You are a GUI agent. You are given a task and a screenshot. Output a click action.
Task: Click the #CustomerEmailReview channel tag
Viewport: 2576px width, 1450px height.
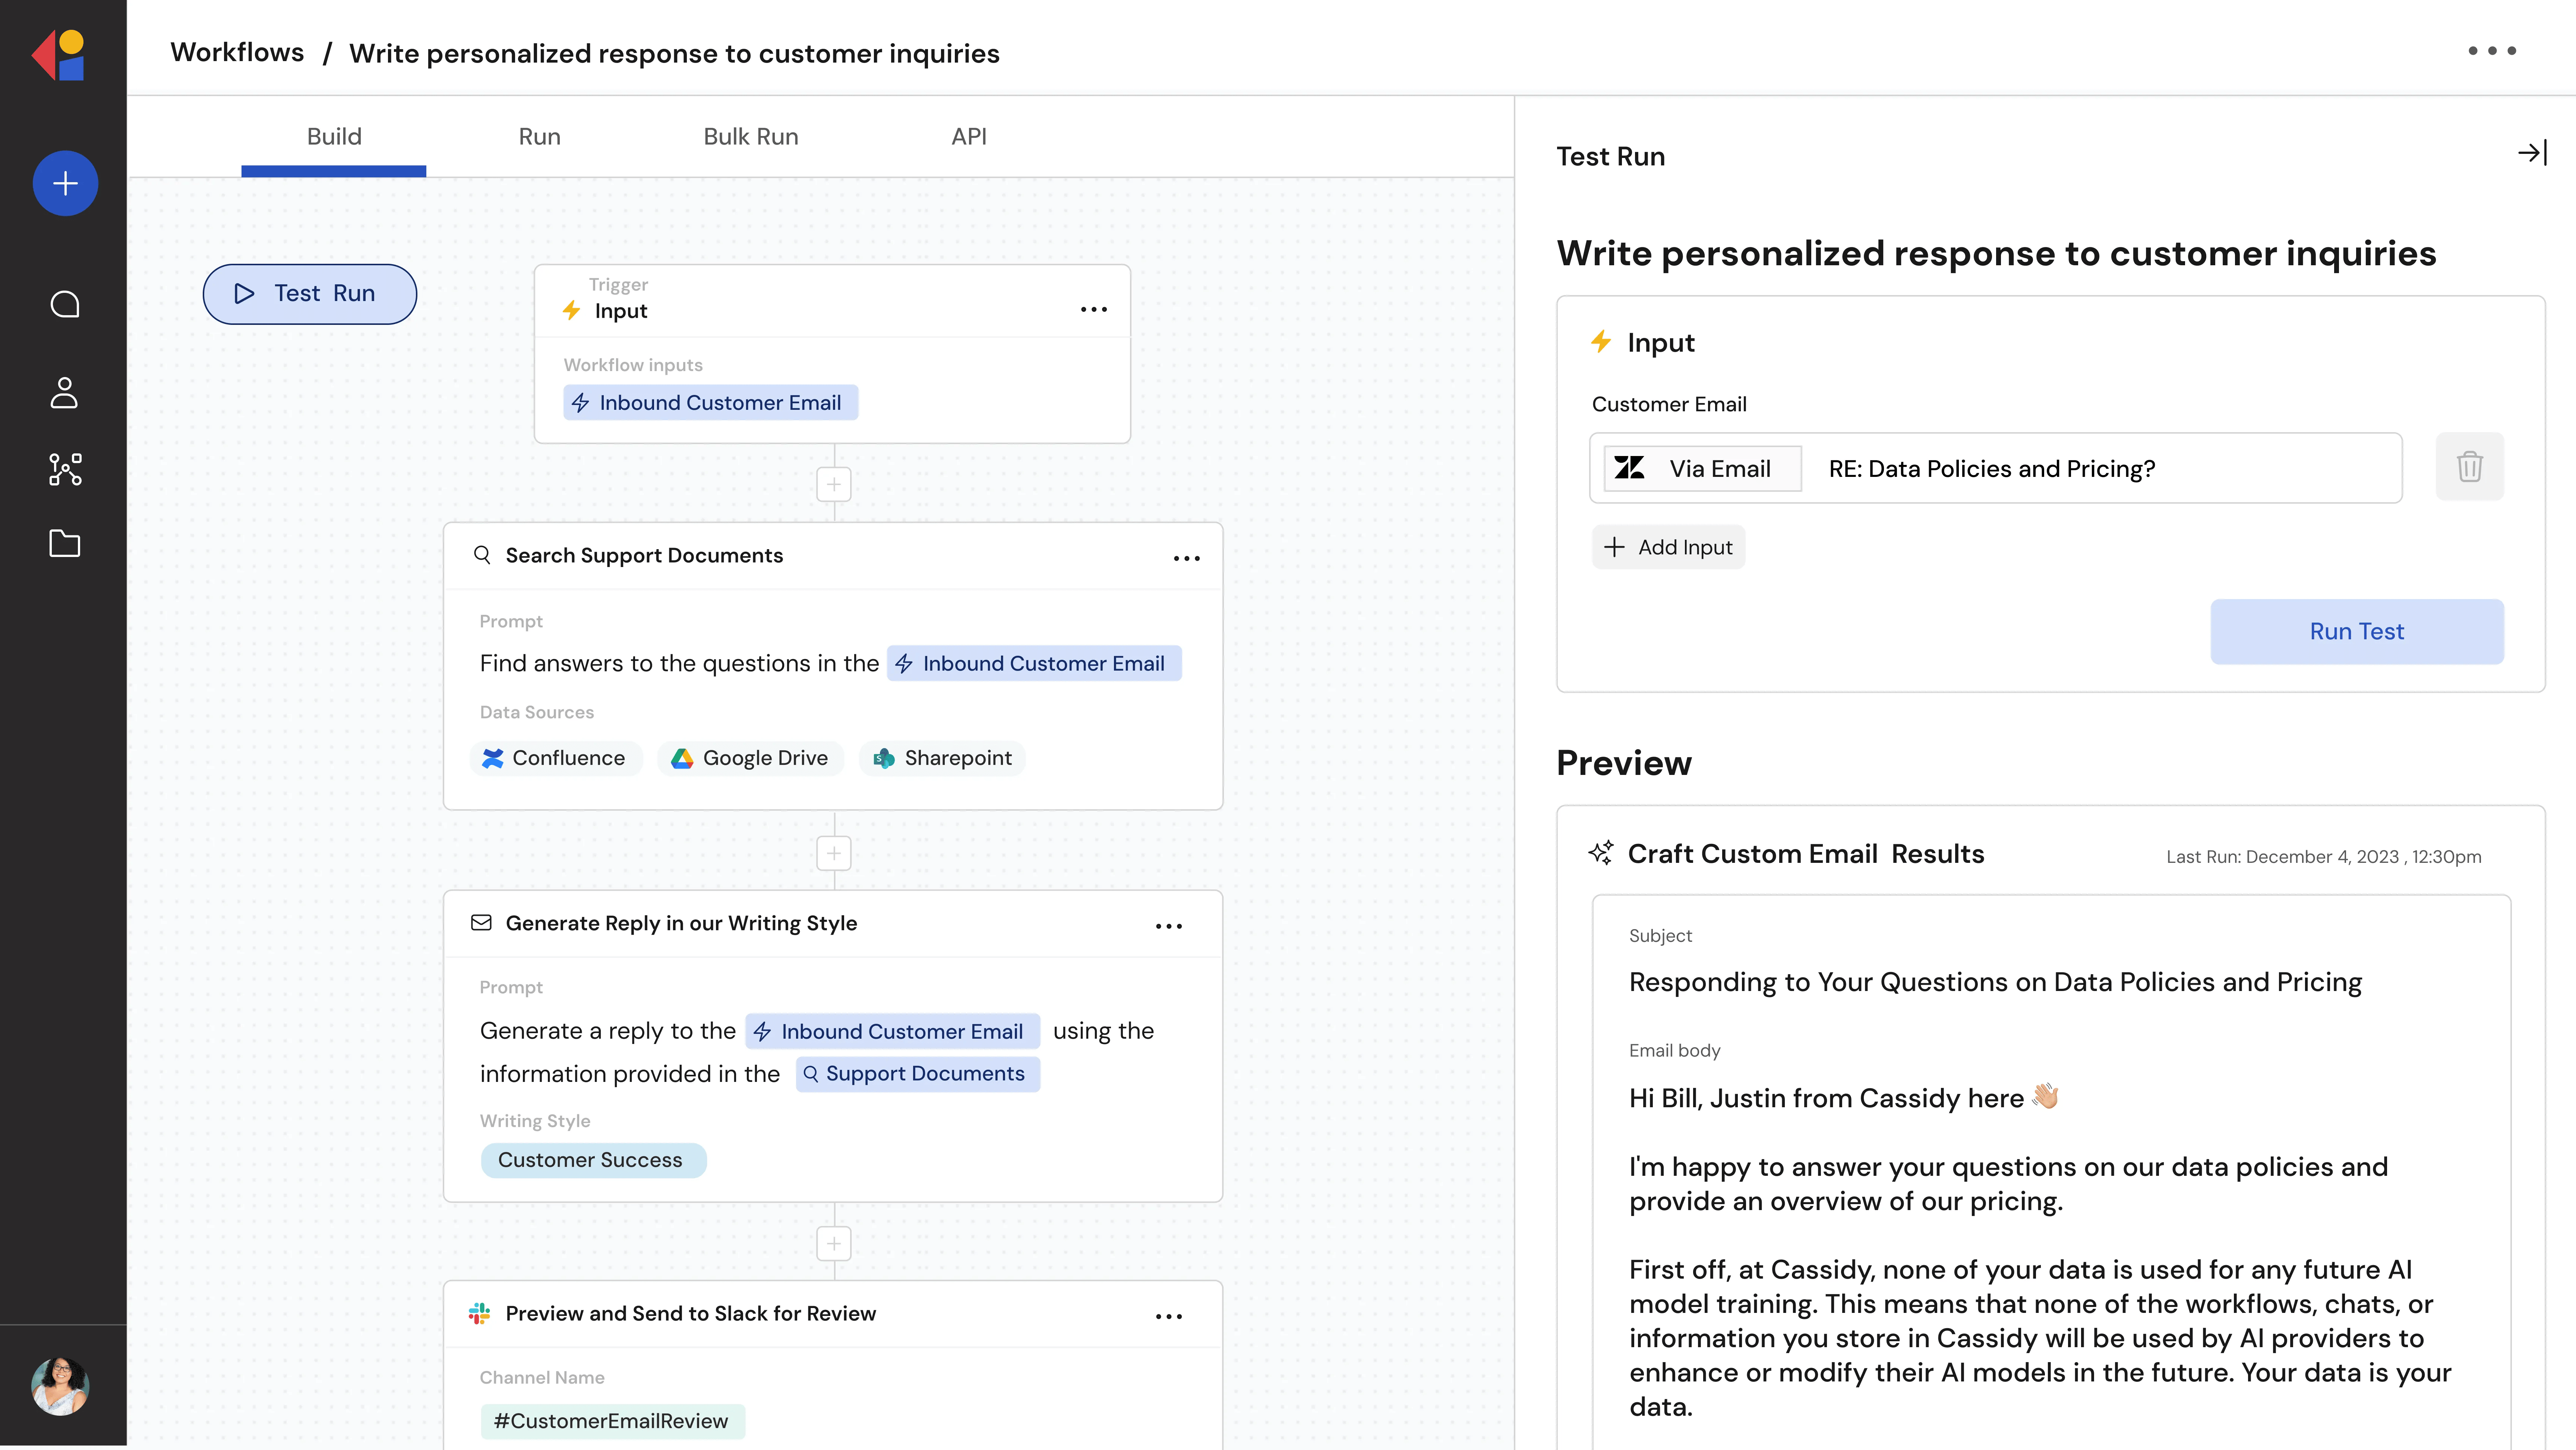613,1421
